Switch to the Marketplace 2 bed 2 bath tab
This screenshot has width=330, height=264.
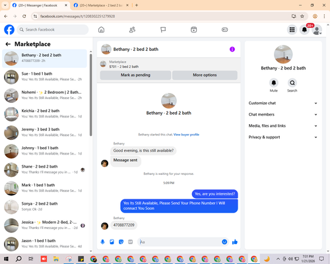(x=101, y=5)
